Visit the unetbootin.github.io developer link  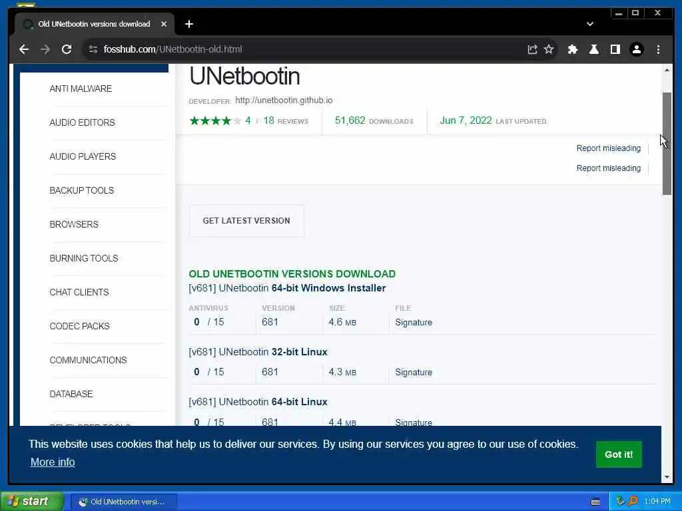tap(284, 100)
